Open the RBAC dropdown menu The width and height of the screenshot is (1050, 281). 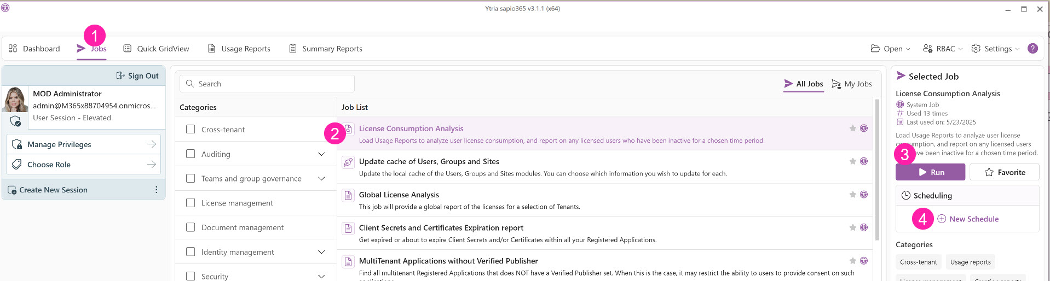(942, 49)
